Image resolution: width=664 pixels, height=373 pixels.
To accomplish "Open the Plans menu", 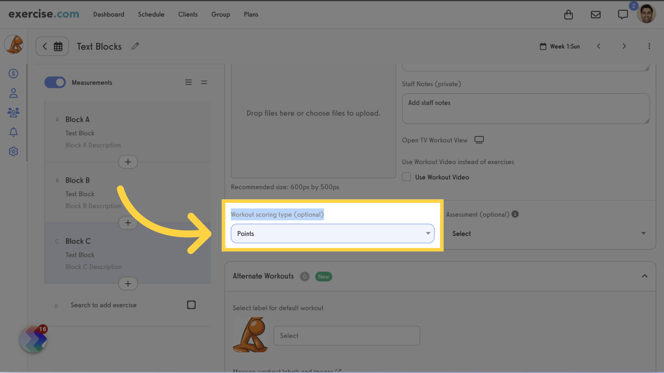I will [x=251, y=15].
